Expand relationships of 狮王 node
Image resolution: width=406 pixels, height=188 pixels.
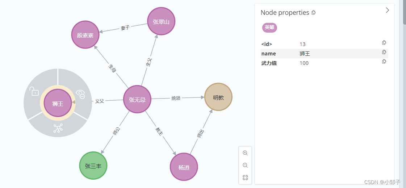click(x=58, y=128)
